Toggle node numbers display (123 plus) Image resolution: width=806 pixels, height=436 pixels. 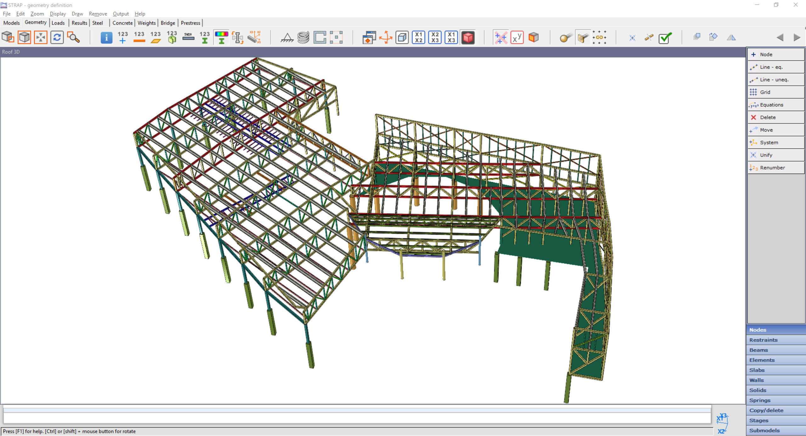click(122, 37)
